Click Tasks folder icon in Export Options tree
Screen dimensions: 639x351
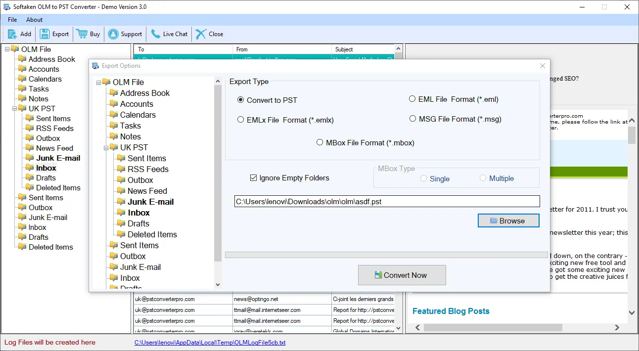(114, 126)
